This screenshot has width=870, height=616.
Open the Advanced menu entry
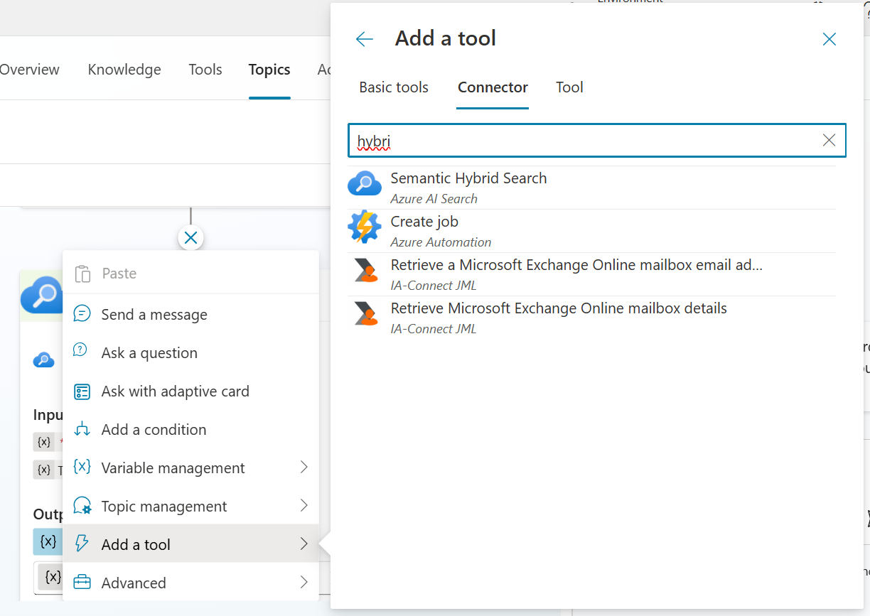click(190, 583)
